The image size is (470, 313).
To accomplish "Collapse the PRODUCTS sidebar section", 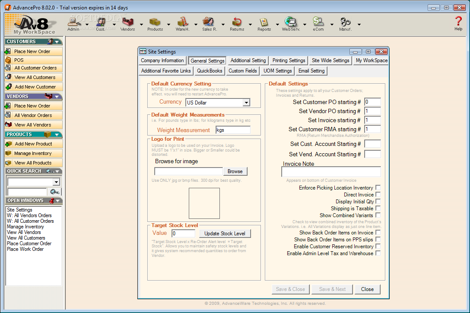I will pyautogui.click(x=57, y=135).
